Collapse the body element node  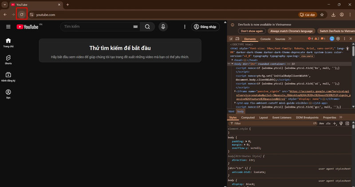(x=232, y=64)
